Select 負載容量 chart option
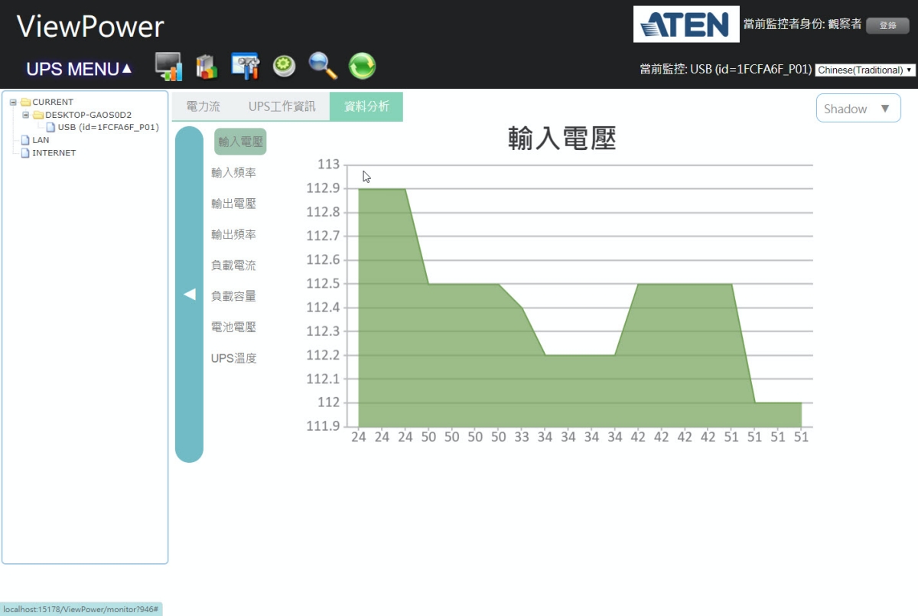Screen dimensions: 918x616 [233, 296]
